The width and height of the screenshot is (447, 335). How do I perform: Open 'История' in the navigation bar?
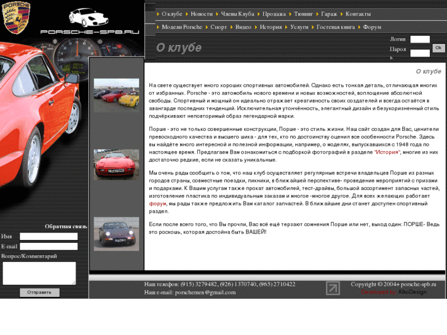(x=271, y=27)
